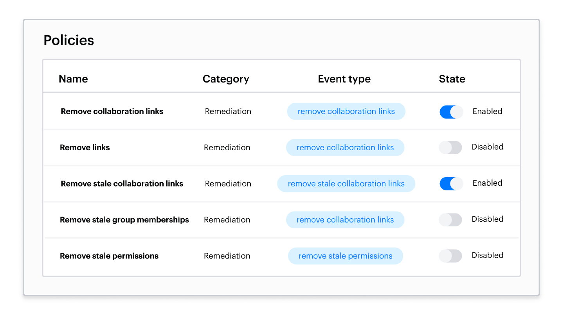
Task: Click event tag in first policy row
Action: 346,111
